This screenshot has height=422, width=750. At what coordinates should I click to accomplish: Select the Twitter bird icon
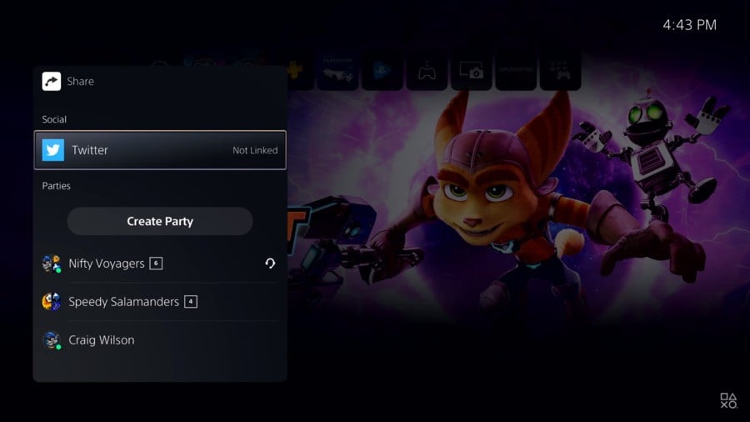53,150
